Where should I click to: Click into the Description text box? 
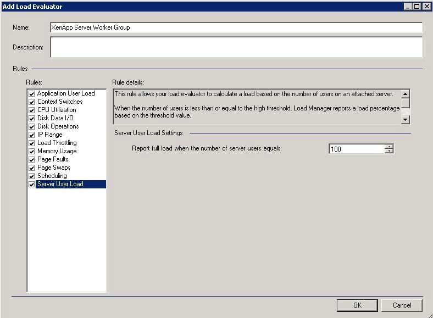236,47
